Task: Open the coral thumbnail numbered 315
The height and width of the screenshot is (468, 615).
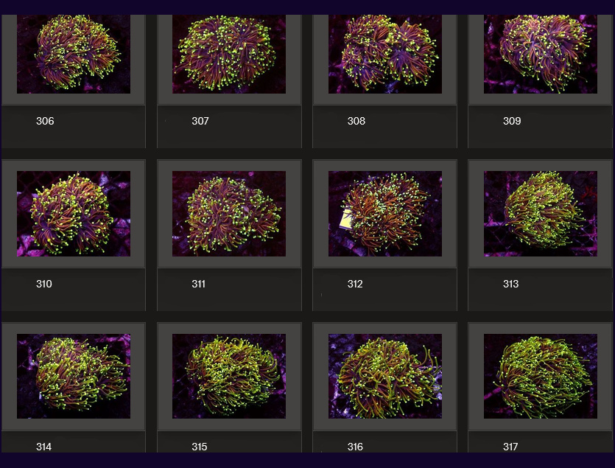Action: (229, 376)
